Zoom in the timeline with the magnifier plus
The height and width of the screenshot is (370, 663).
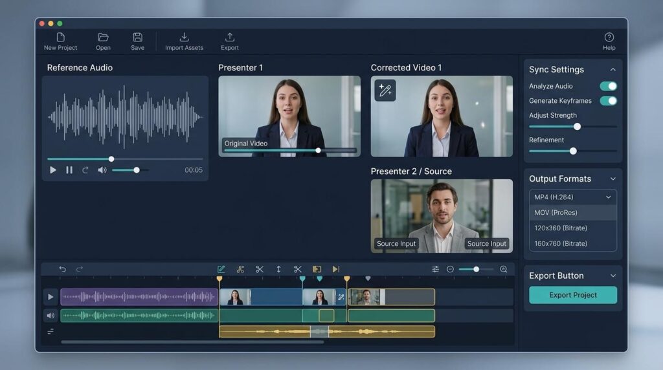pos(504,269)
